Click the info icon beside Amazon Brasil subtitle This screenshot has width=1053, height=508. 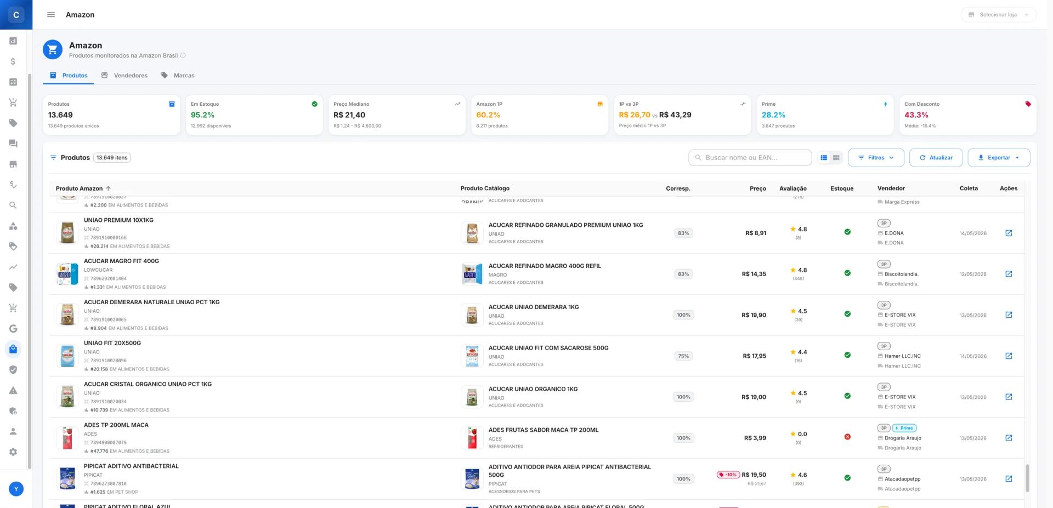click(183, 55)
